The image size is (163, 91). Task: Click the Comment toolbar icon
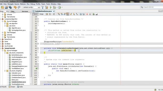(94, 14)
